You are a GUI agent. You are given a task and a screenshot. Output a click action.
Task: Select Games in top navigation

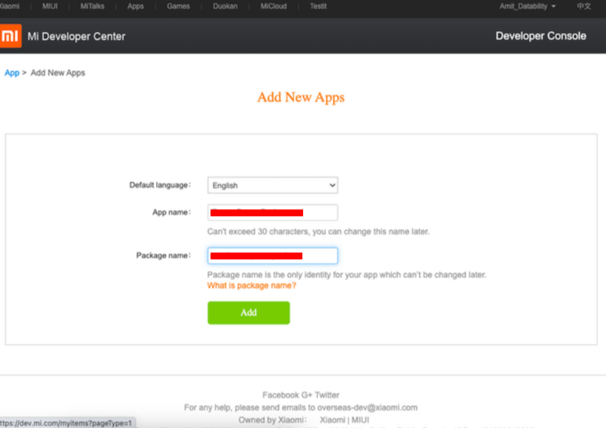pos(178,6)
